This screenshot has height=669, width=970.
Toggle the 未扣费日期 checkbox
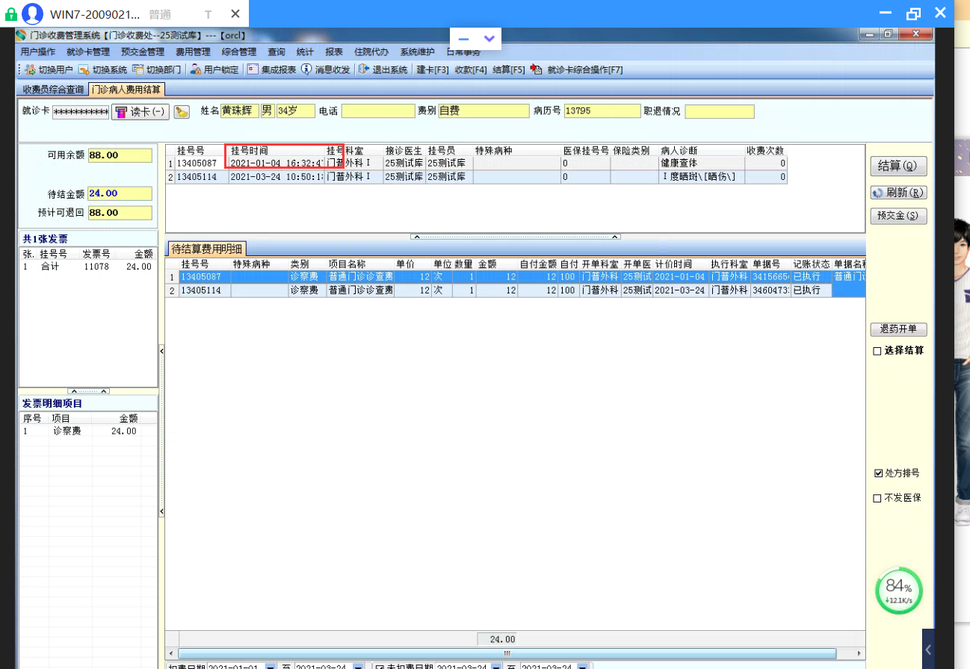[380, 667]
